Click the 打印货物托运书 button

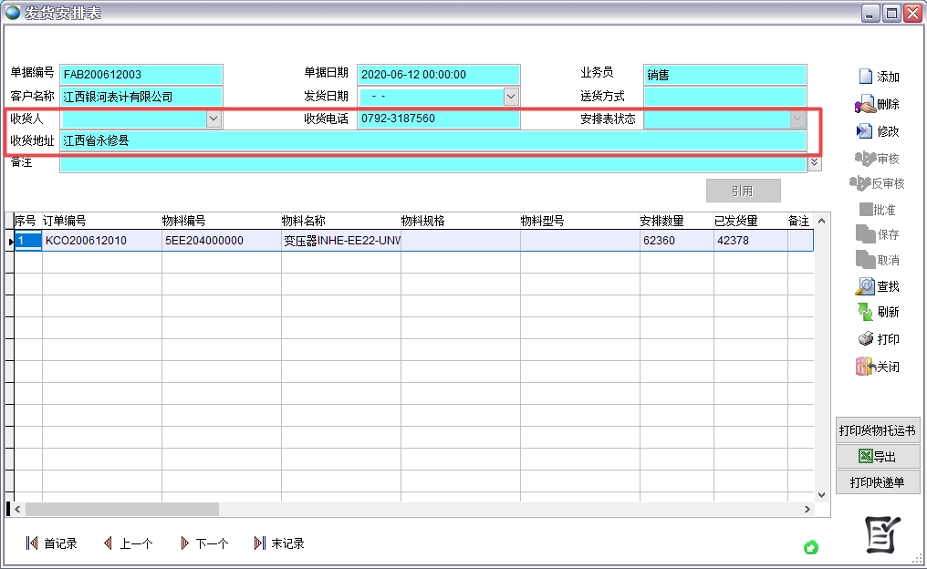click(878, 430)
